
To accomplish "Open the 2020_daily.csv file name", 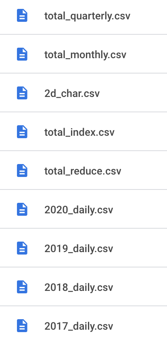I will [x=79, y=210].
